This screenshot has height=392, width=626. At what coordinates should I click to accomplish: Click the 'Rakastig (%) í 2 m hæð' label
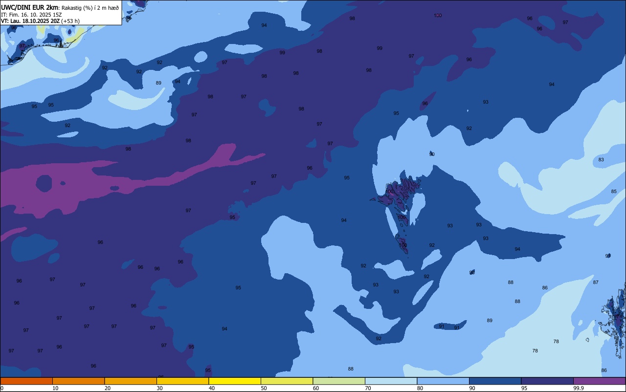click(x=90, y=8)
